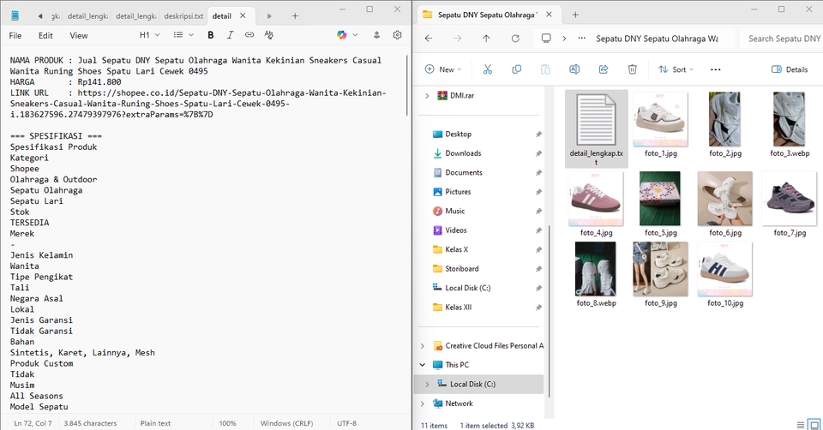The height and width of the screenshot is (430, 823).
Task: Click the insert link icon
Action: 249,35
